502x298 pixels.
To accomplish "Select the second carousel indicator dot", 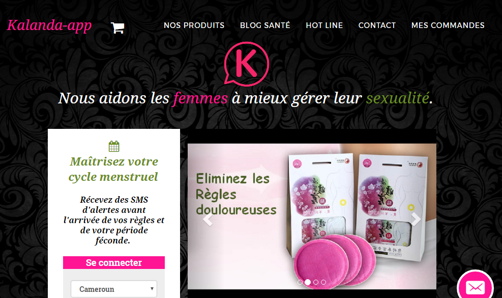I will click(x=308, y=282).
